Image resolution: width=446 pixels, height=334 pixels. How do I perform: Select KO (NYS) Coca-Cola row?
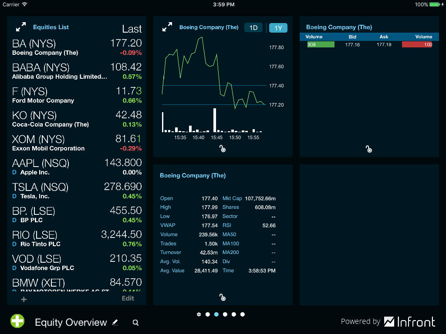pos(77,119)
